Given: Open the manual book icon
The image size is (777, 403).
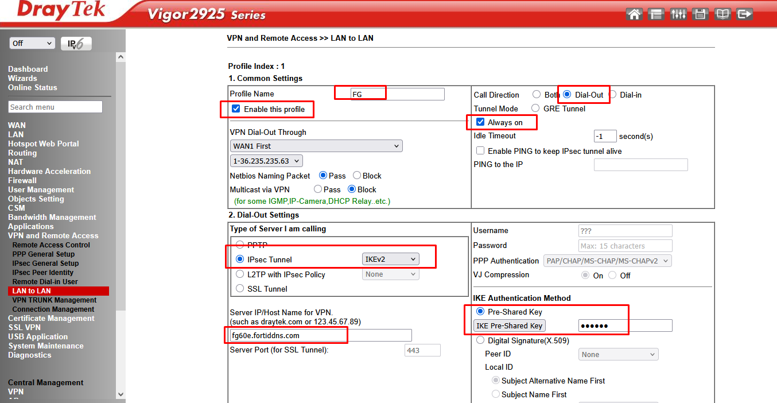Looking at the screenshot, I should 722,14.
